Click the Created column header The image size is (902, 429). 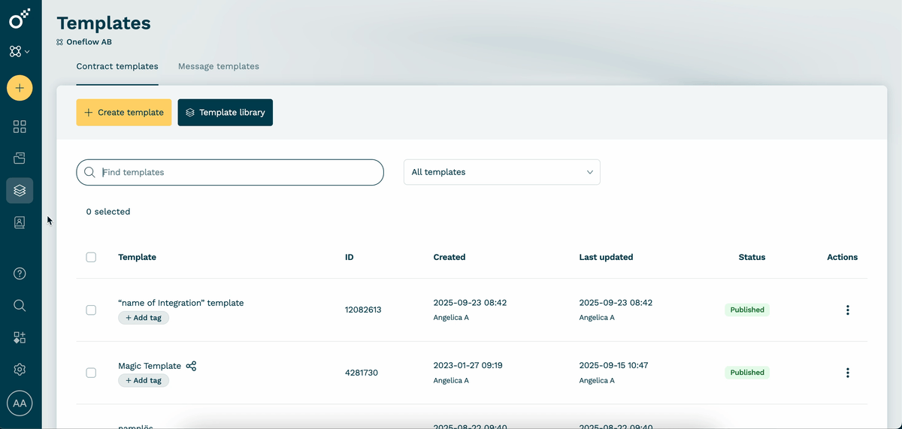449,257
